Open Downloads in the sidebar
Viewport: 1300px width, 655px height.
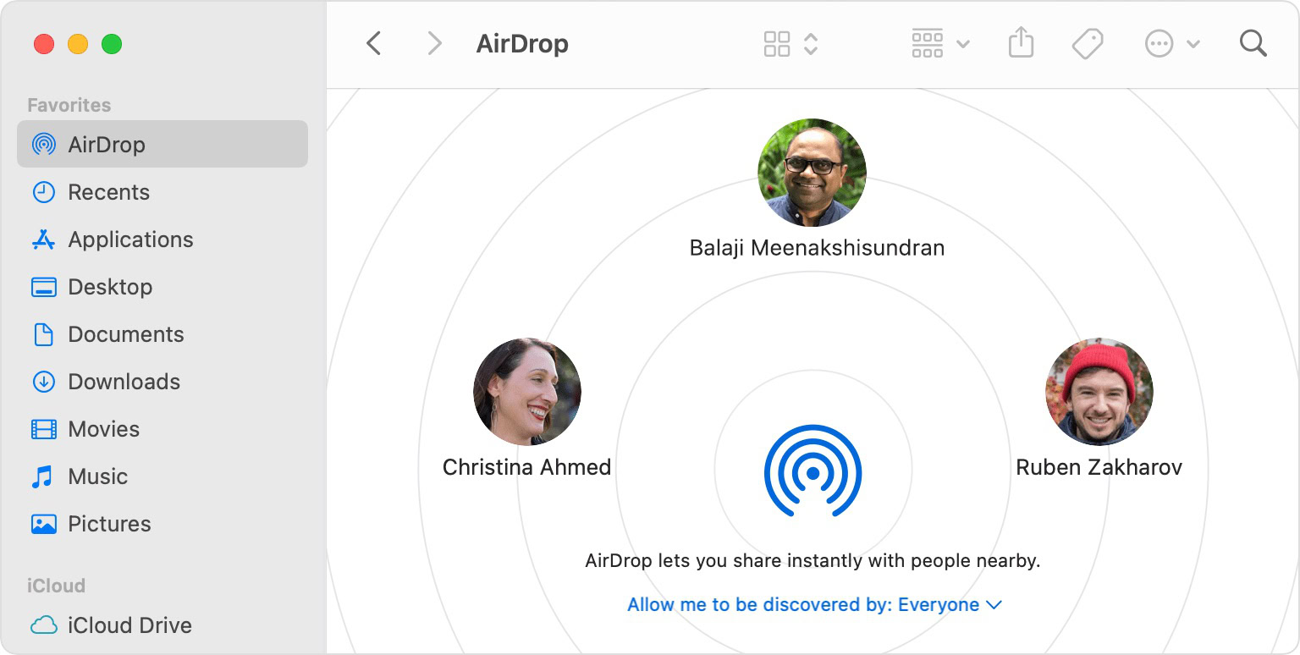tap(162, 382)
